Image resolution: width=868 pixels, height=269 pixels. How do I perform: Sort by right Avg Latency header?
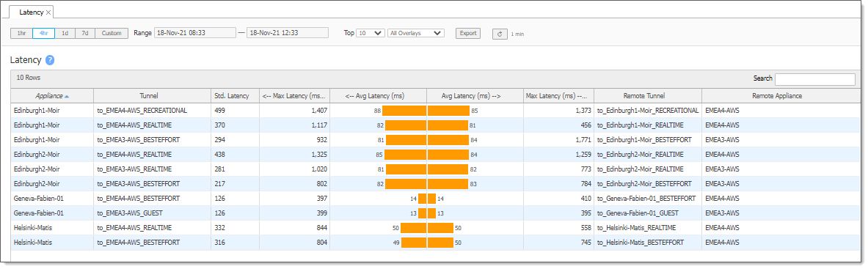(x=475, y=96)
